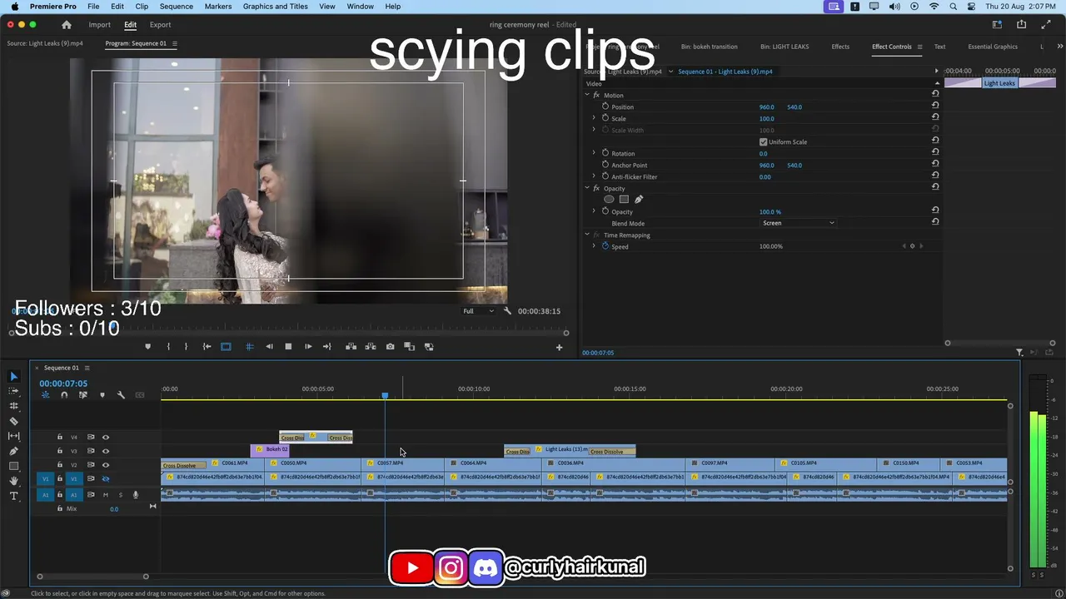Solo audio track A1
The height and width of the screenshot is (599, 1066).
(120, 495)
